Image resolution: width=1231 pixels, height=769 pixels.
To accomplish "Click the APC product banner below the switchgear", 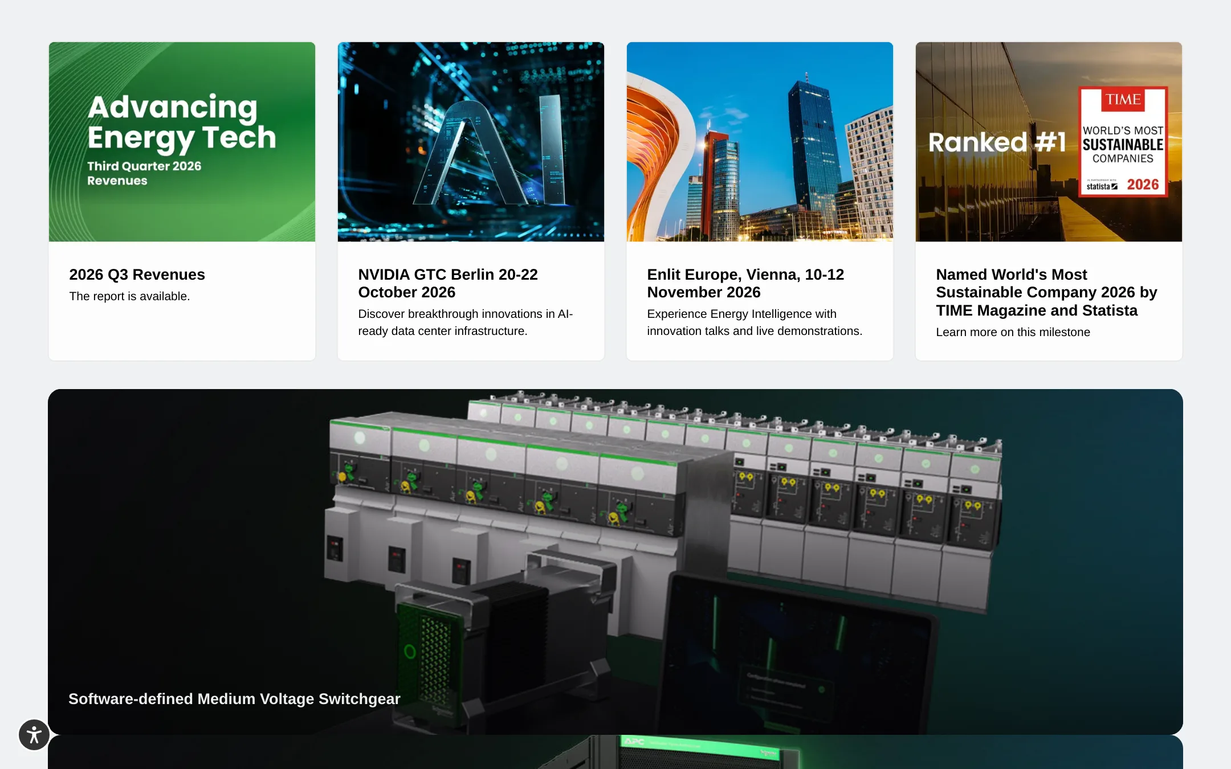I will [615, 752].
